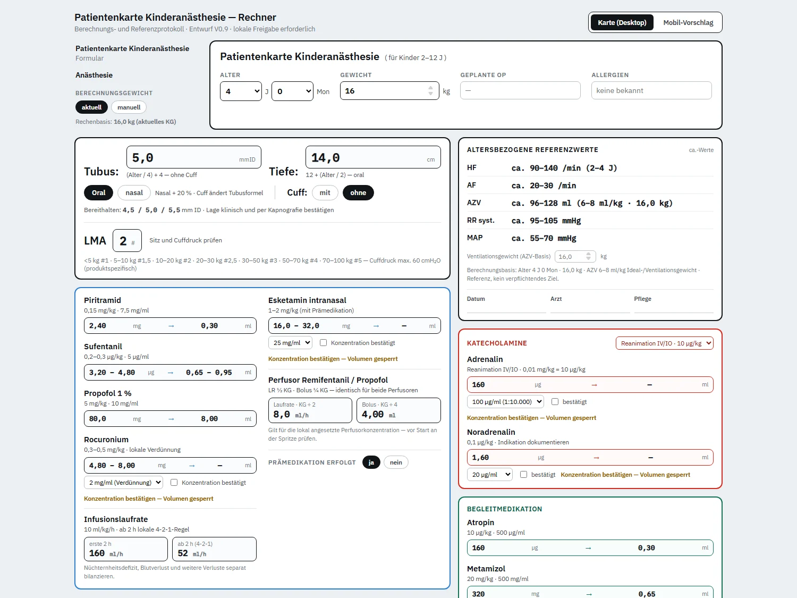The height and width of the screenshot is (598, 797).
Task: Open Rocuronium 2 mg/ml Verdünnung dropdown
Action: pyautogui.click(x=123, y=483)
